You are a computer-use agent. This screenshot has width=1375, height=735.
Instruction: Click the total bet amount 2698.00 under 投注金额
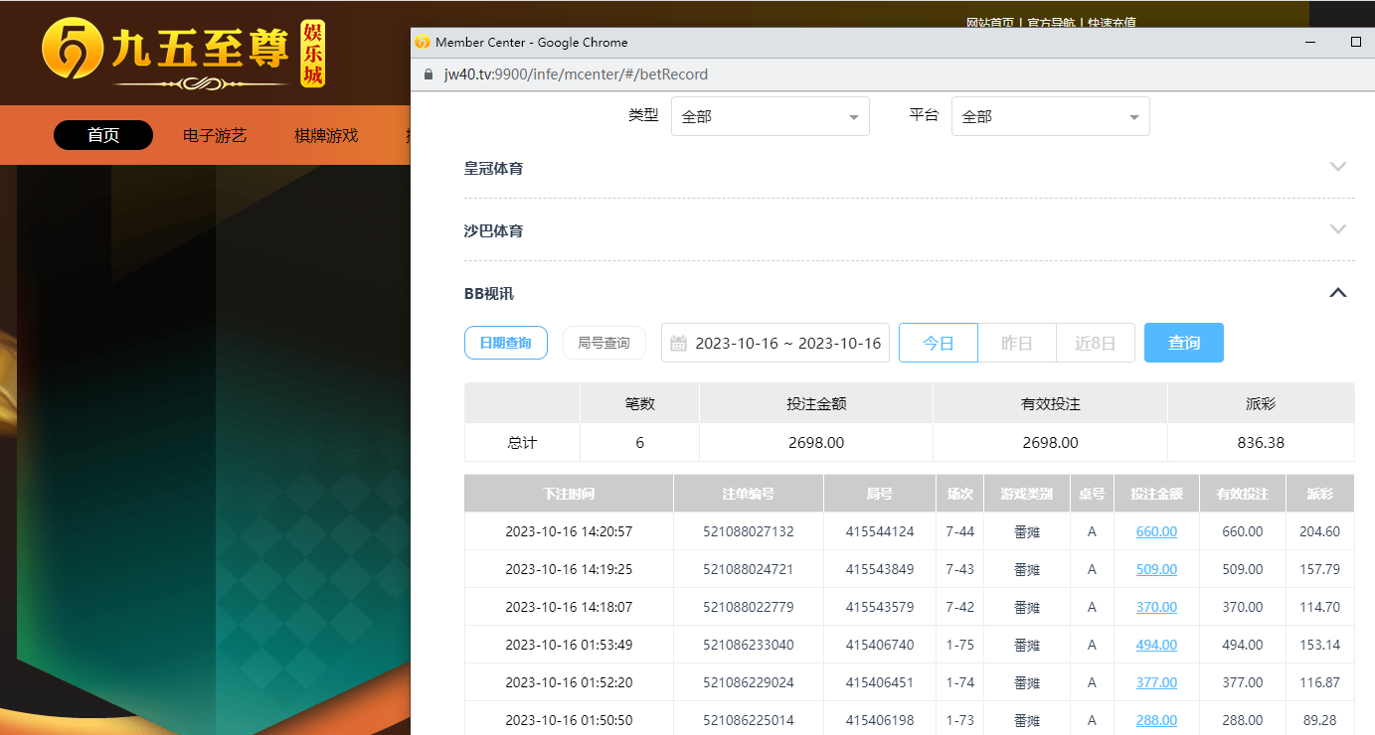click(816, 443)
